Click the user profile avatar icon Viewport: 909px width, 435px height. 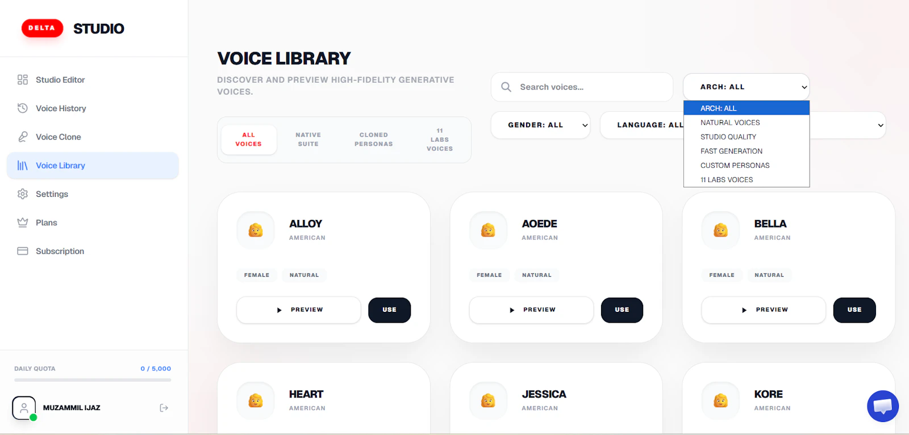click(x=24, y=408)
